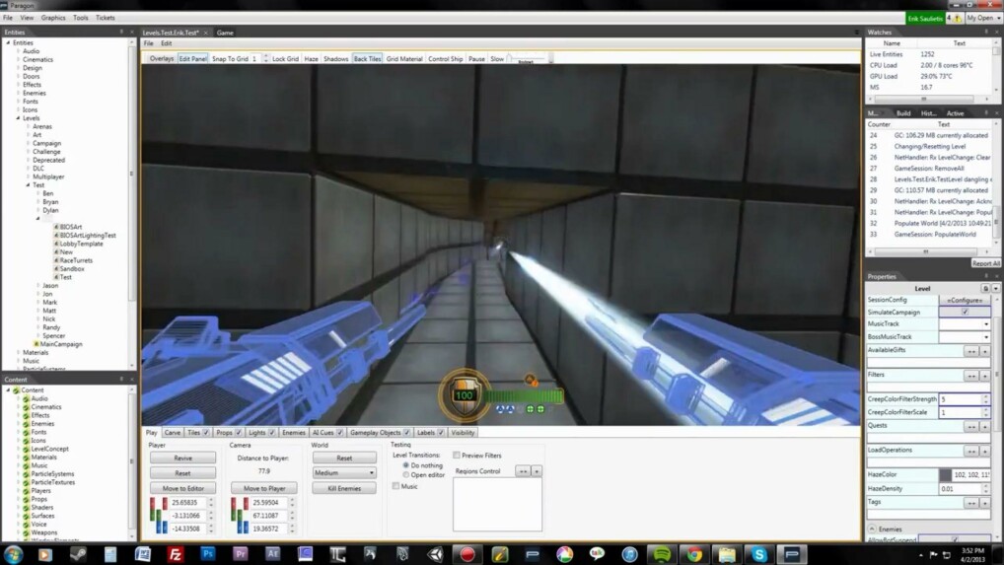Open Spotify icon in the taskbar

point(662,554)
